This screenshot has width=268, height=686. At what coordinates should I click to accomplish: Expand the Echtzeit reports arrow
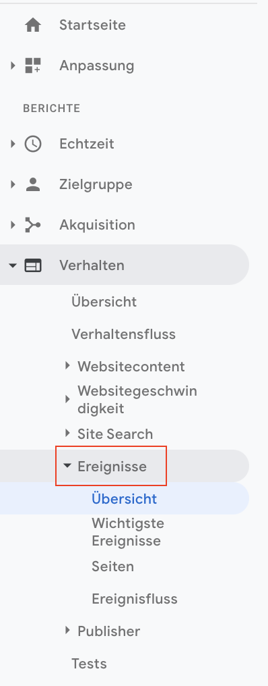[13, 144]
